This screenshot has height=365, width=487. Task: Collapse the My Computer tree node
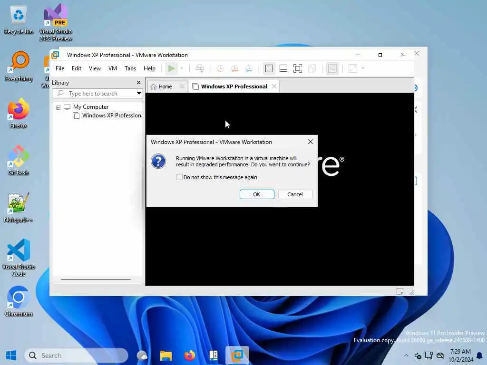58,107
